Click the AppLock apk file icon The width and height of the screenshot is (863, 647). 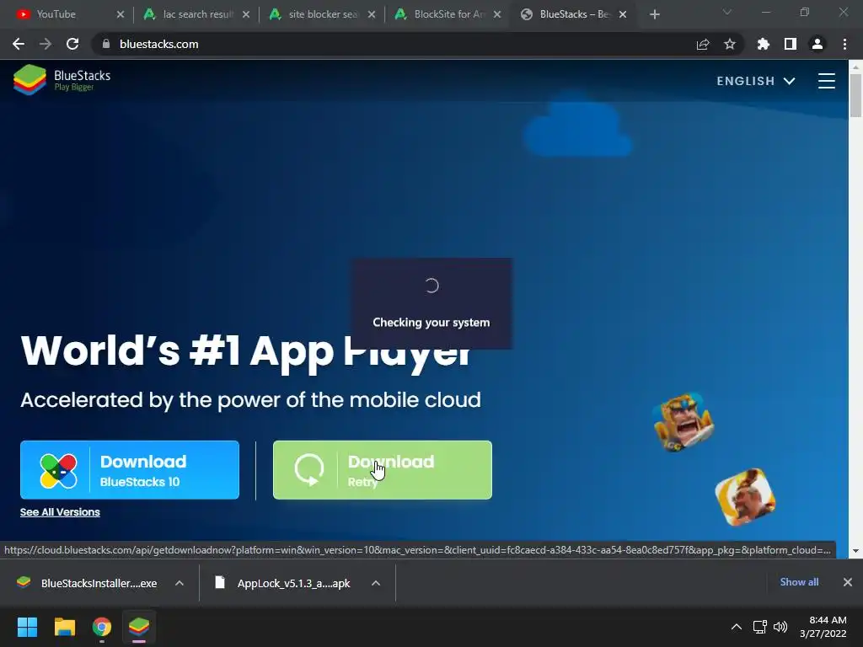click(x=220, y=582)
